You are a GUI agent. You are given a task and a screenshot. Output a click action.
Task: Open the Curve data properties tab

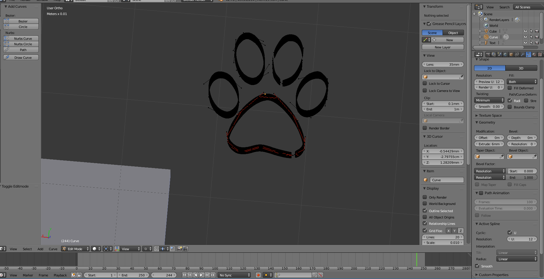pyautogui.click(x=528, y=54)
